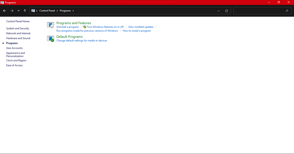Click How to install a program

point(137,31)
